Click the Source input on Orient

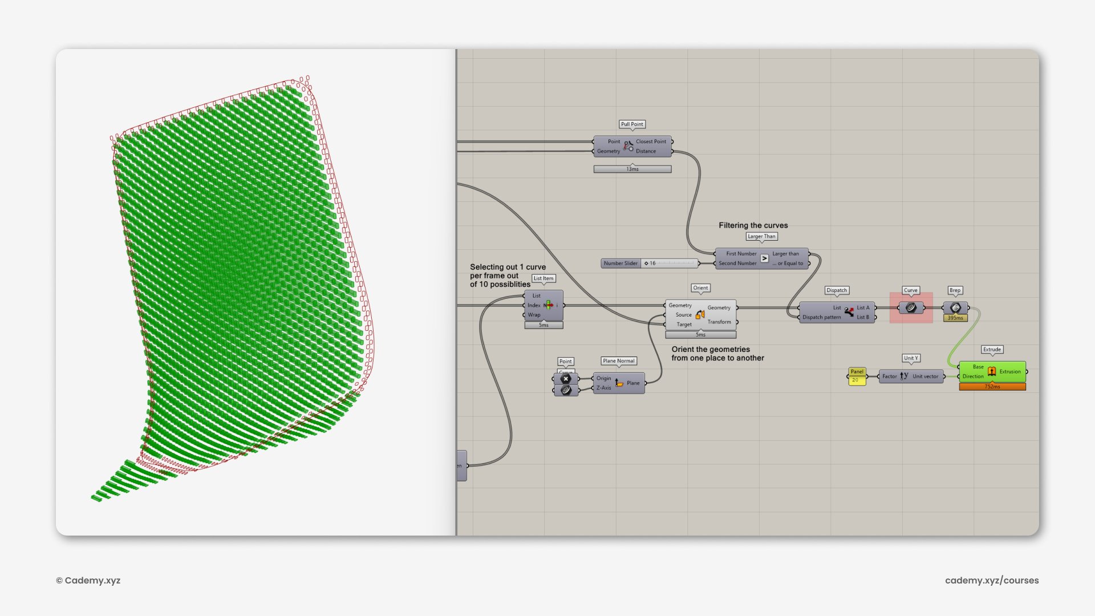coord(683,315)
